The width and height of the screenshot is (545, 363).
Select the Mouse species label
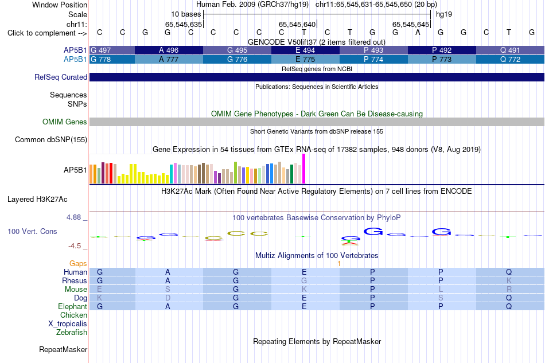pos(76,290)
